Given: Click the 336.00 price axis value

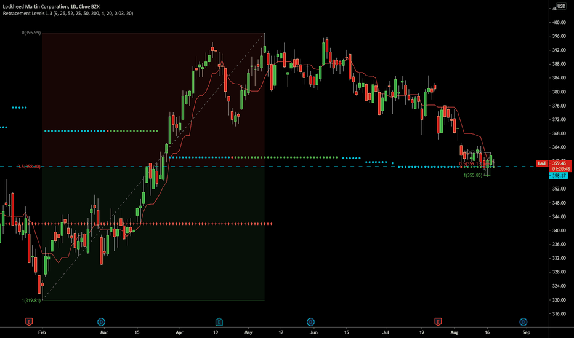Looking at the screenshot, I should coord(559,244).
